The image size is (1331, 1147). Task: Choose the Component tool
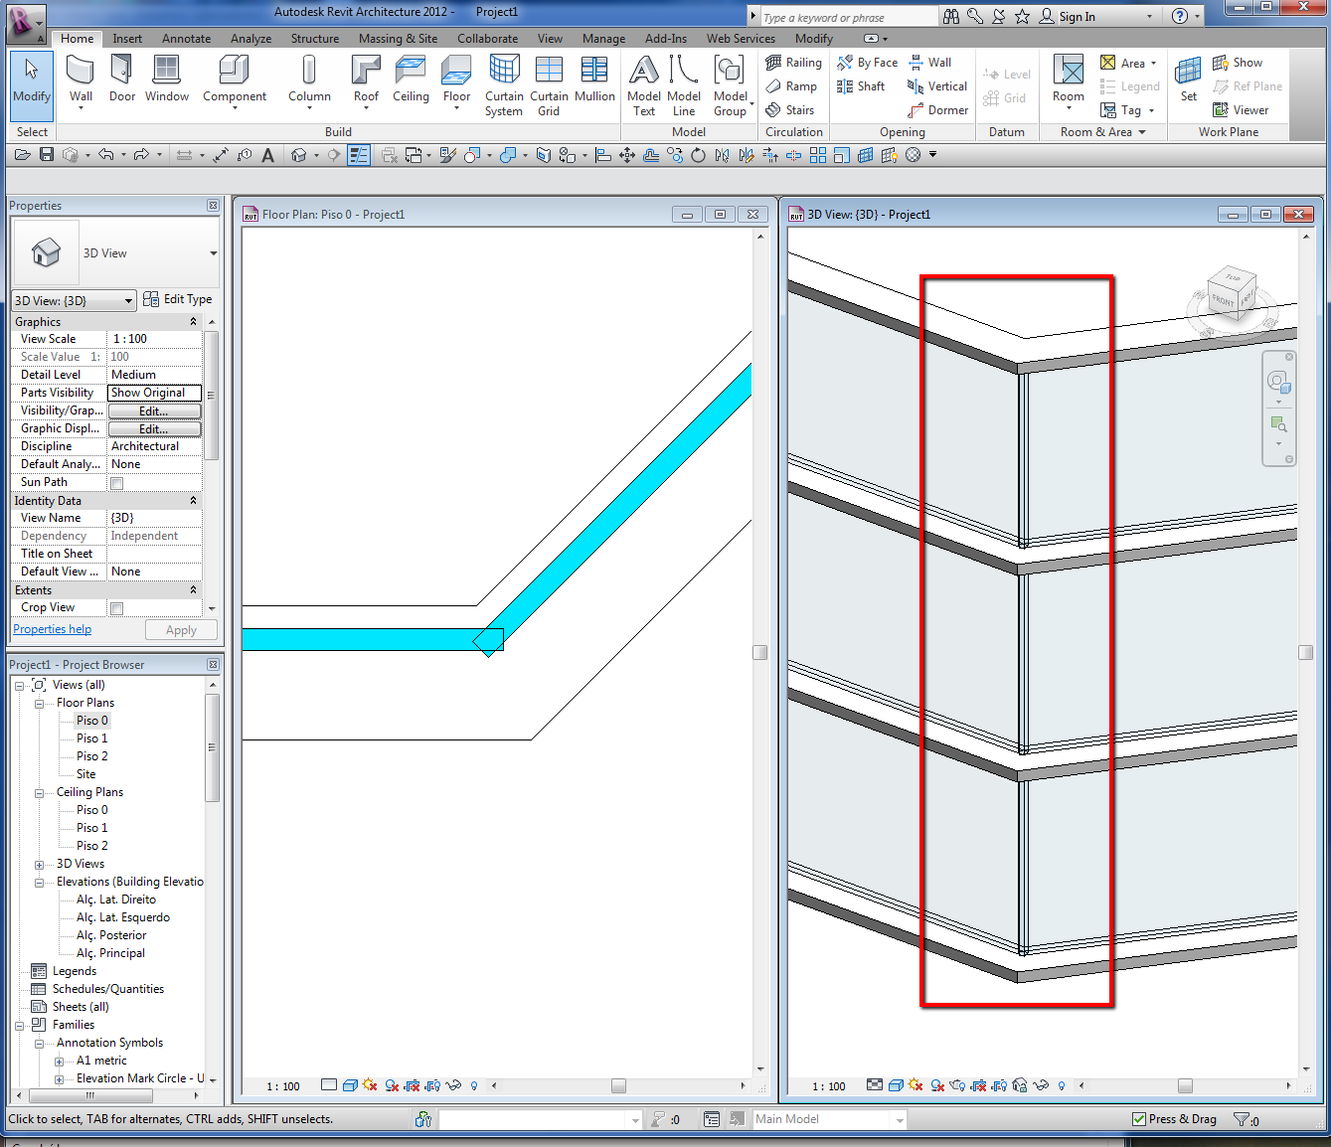(x=235, y=81)
